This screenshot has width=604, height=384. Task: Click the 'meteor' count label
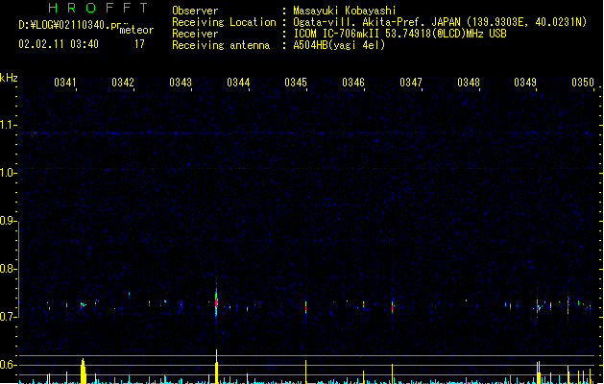136,30
